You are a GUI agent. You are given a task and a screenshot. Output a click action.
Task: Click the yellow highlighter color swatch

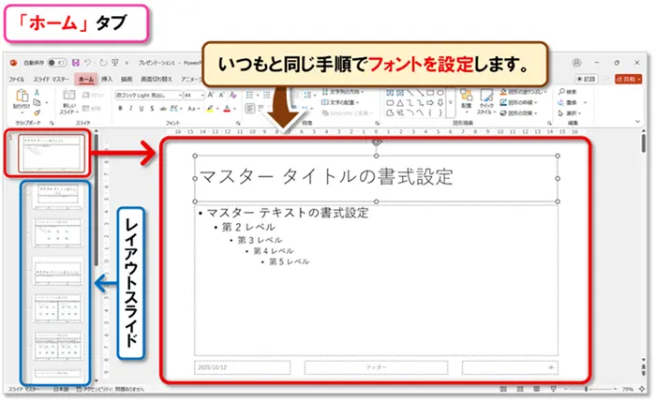(210, 109)
